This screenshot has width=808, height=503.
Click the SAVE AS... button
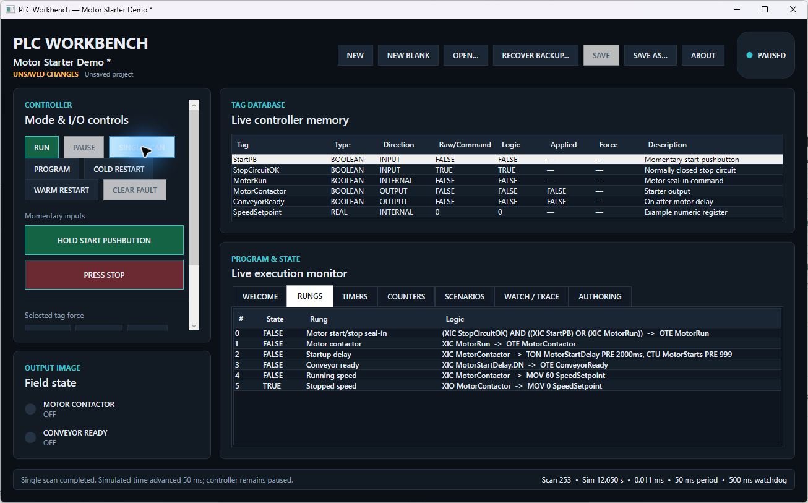[x=650, y=55]
